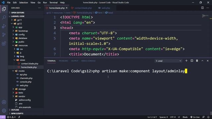Collapse the resources folder
212x119 pixels.
tap(26, 45)
